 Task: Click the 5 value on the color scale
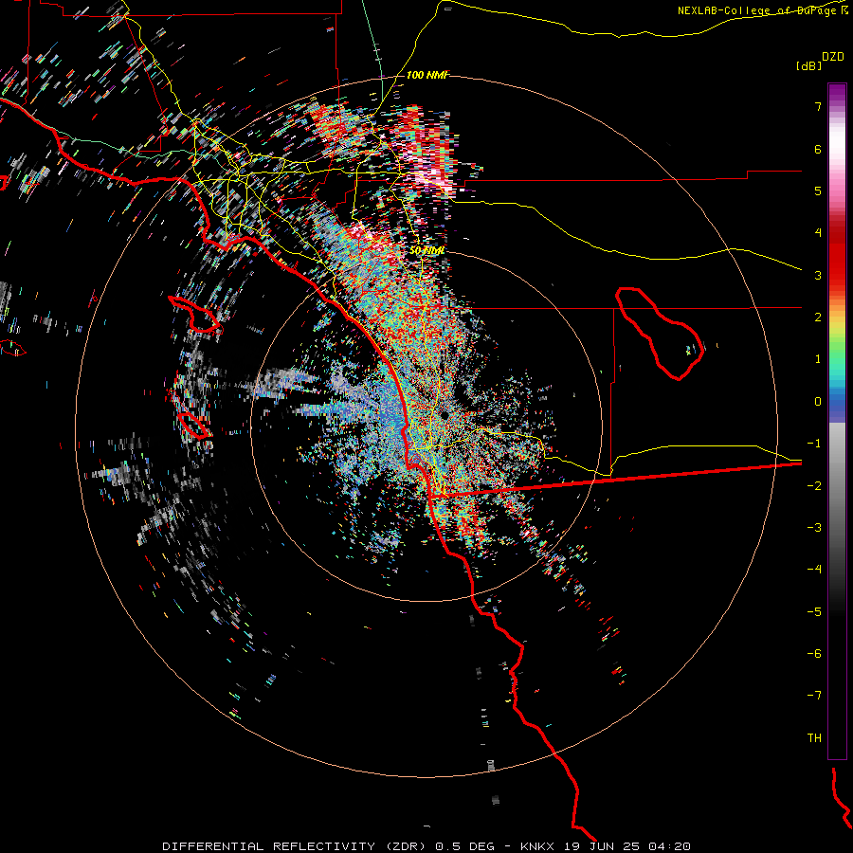818,191
